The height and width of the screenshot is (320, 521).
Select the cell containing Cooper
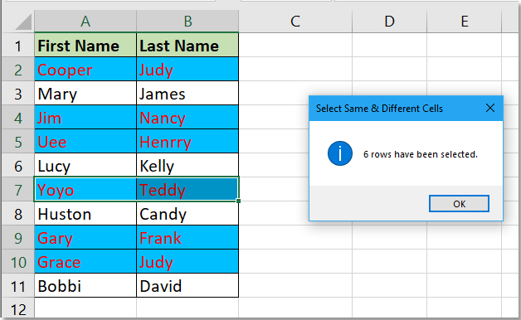click(x=85, y=70)
